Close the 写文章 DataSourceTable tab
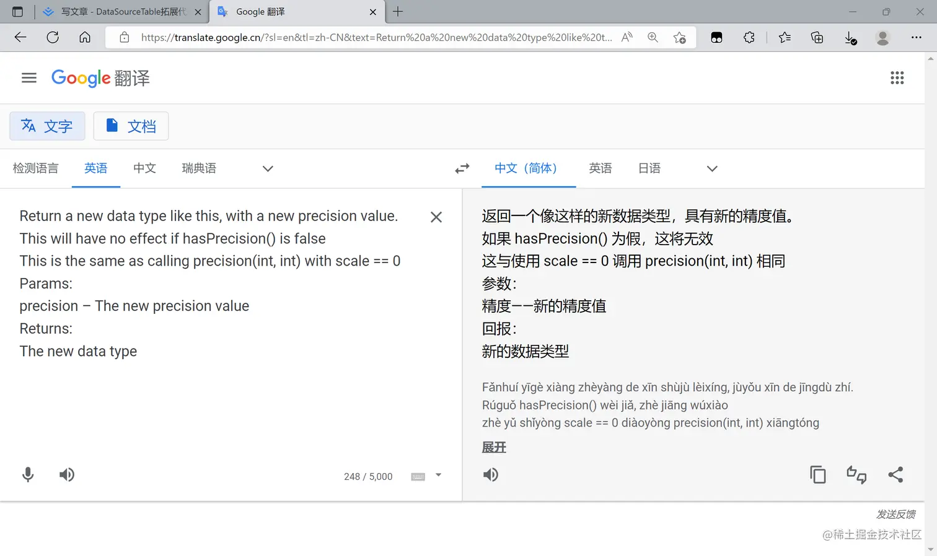Viewport: 937px width, 556px height. [x=198, y=12]
